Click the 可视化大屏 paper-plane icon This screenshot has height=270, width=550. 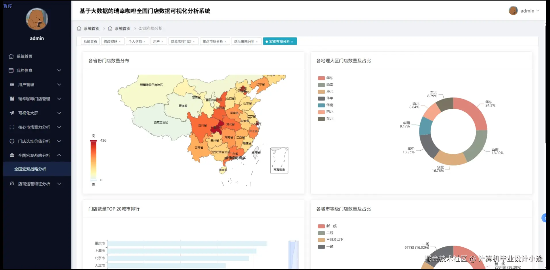tap(12, 113)
